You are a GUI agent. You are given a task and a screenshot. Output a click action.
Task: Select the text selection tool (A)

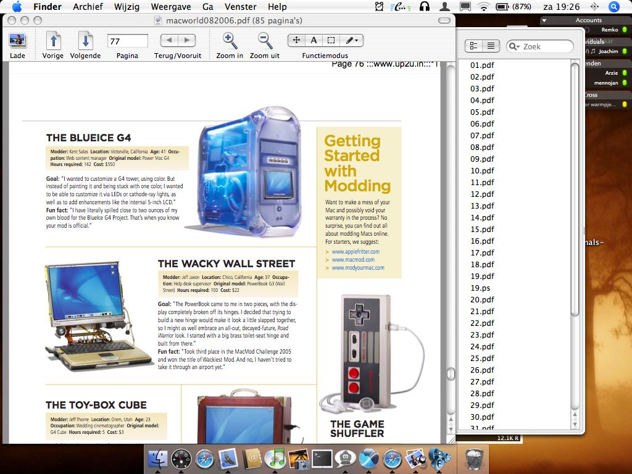pos(314,40)
